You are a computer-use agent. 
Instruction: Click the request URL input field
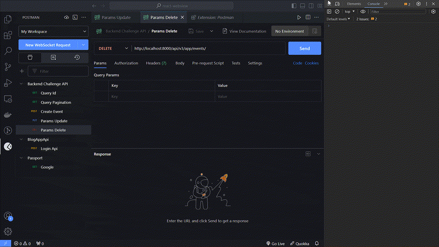click(209, 48)
